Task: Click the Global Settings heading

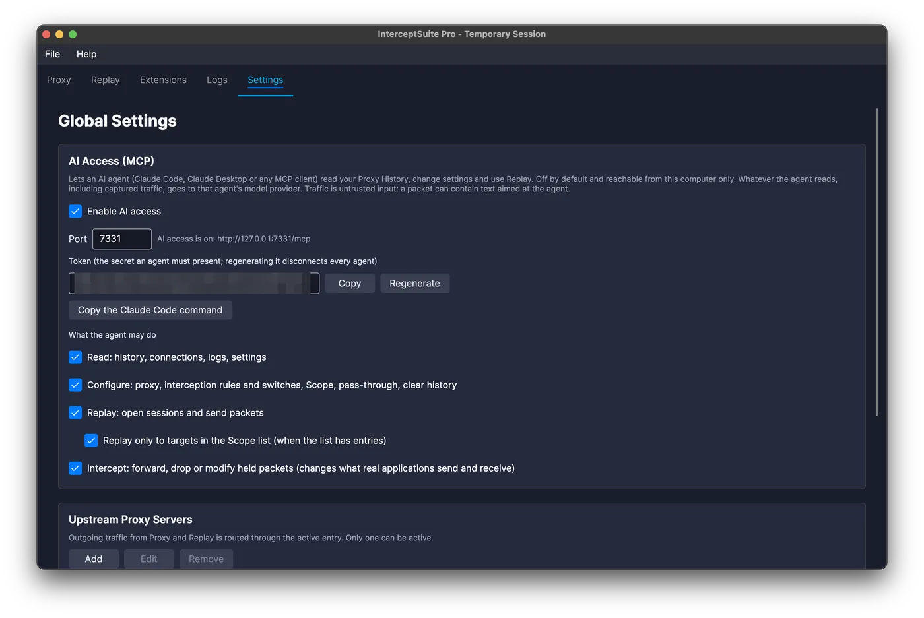Action: 117,121
